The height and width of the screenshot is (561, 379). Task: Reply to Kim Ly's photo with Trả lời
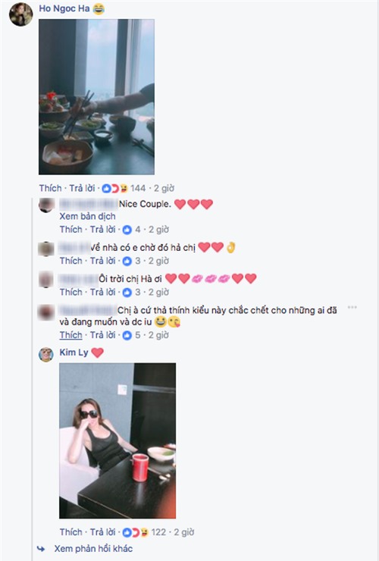tap(103, 532)
